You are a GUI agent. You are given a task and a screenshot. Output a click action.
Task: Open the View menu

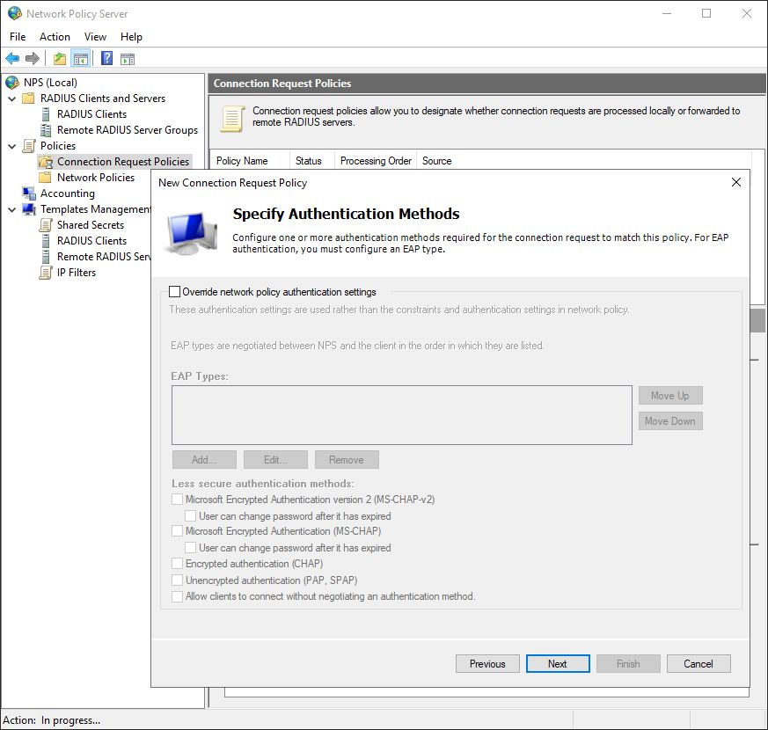tap(95, 37)
